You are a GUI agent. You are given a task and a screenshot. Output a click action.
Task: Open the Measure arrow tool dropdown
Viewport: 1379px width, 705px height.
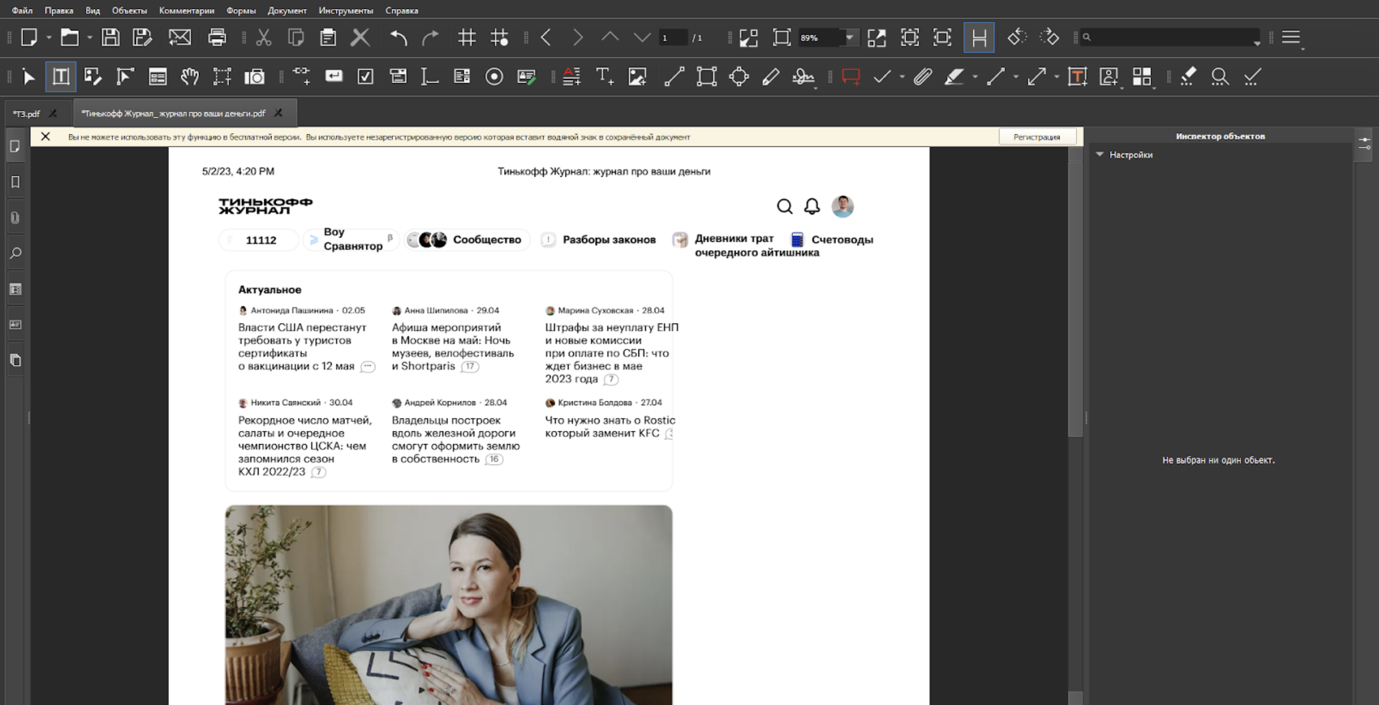coord(1056,76)
